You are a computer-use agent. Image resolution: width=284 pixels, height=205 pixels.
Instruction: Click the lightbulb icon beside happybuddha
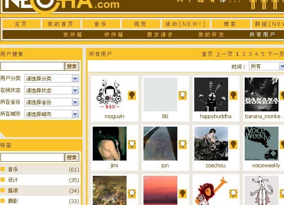(233, 95)
